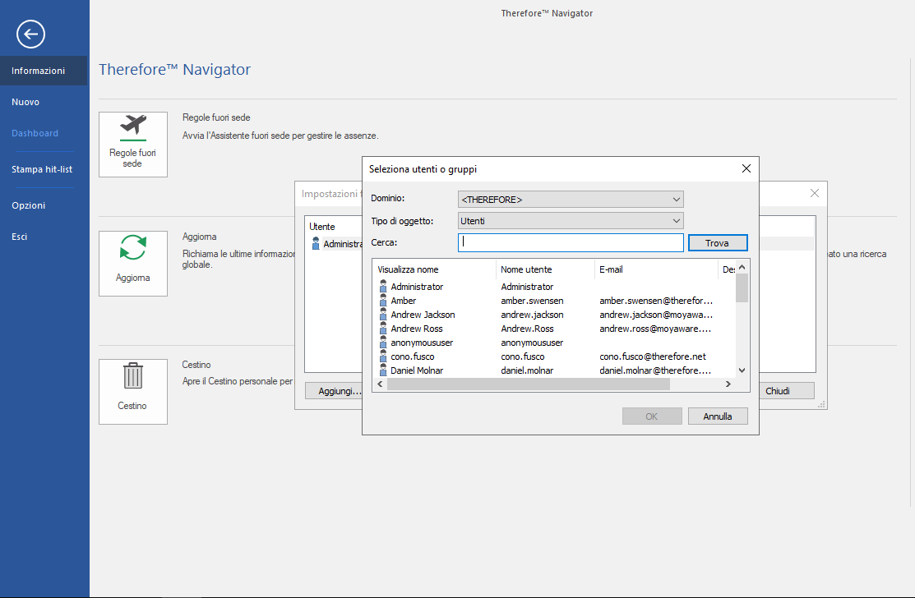Click inside the Cerca search field
Image resolution: width=915 pixels, height=598 pixels.
tap(571, 242)
